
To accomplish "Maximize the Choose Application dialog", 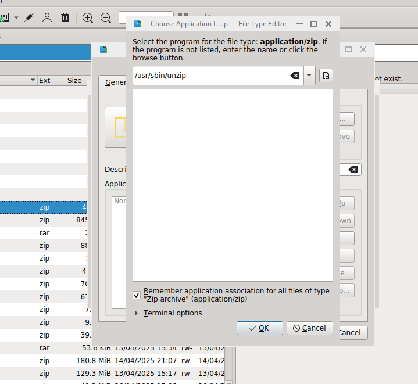I will [314, 24].
